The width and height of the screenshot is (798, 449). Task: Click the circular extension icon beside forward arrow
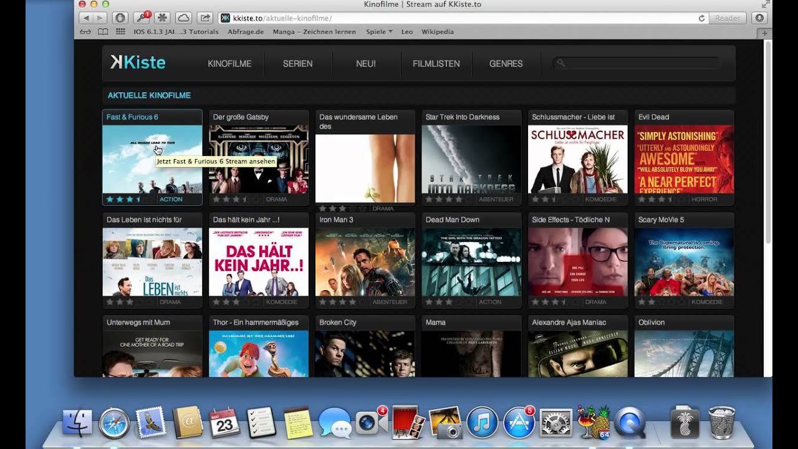point(120,18)
